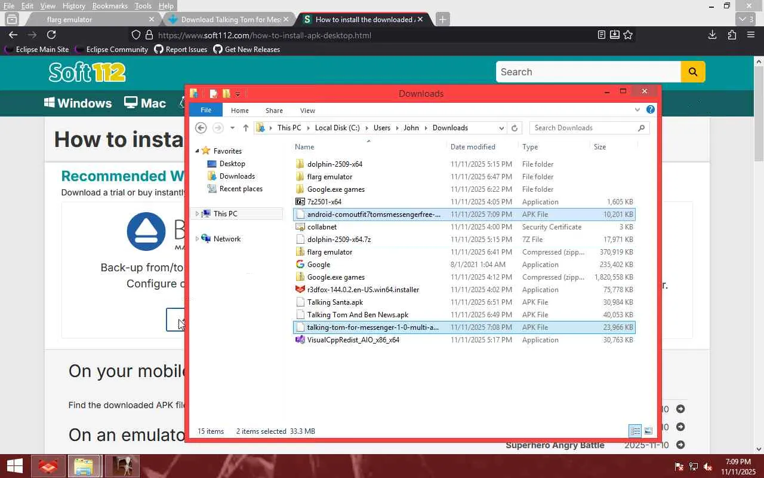Image resolution: width=764 pixels, height=478 pixels.
Task: Refresh the Downloads folder view
Action: tap(514, 128)
